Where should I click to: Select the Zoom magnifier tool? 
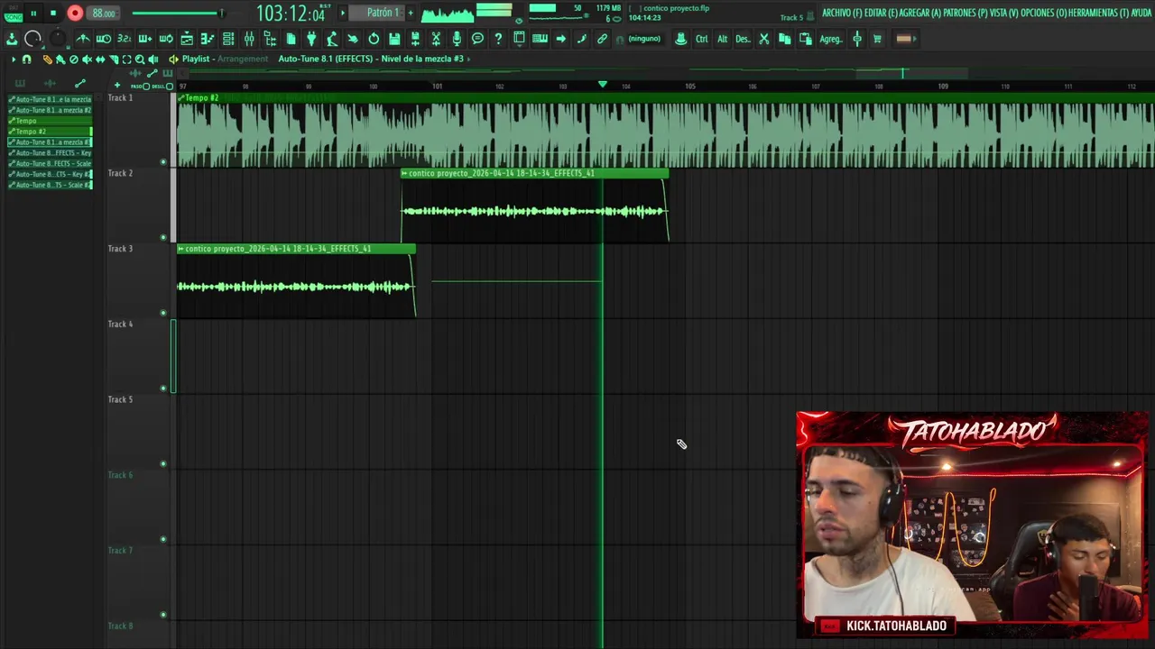[x=140, y=59]
